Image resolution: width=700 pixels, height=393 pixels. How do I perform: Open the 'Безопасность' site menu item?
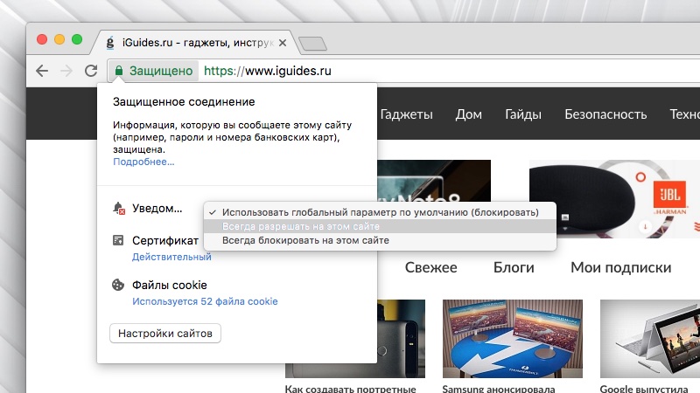(605, 114)
